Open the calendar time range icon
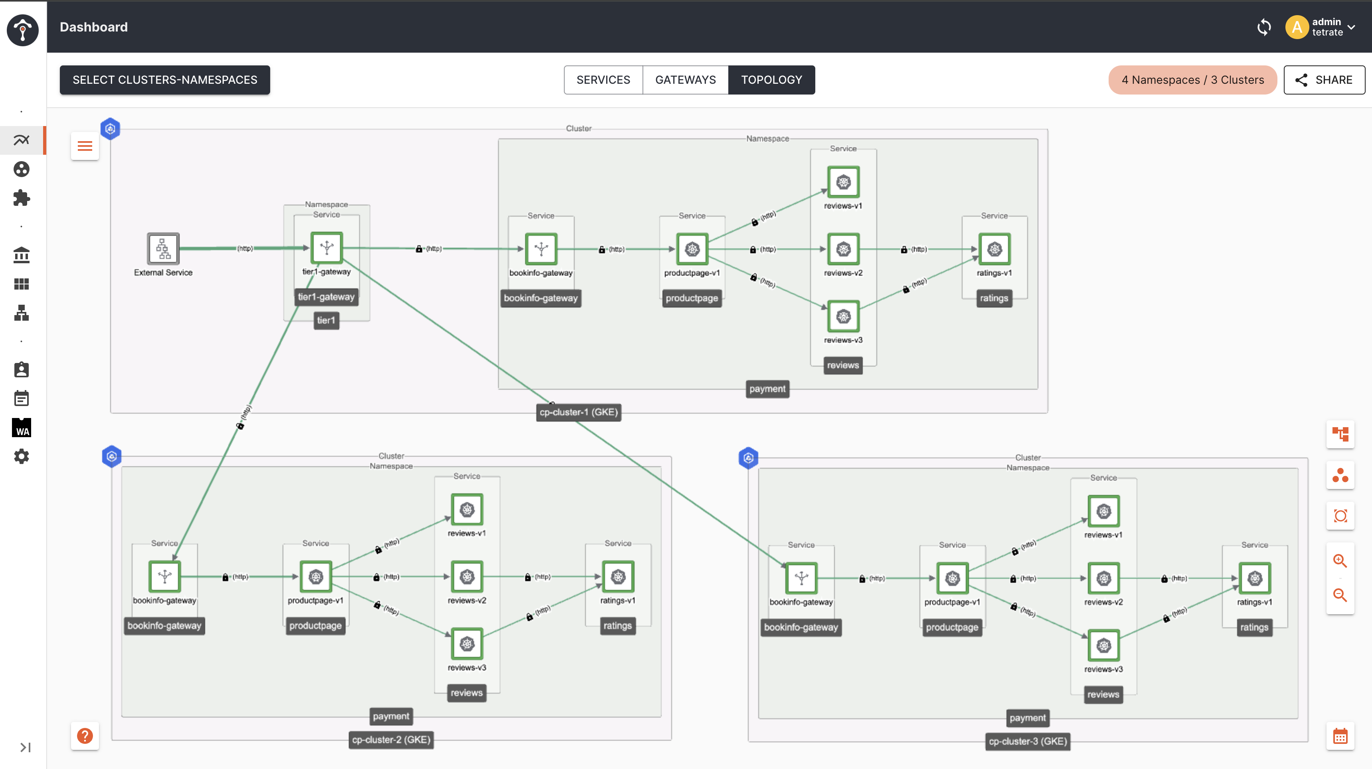Screen dimensions: 1372x769 (x=1340, y=737)
